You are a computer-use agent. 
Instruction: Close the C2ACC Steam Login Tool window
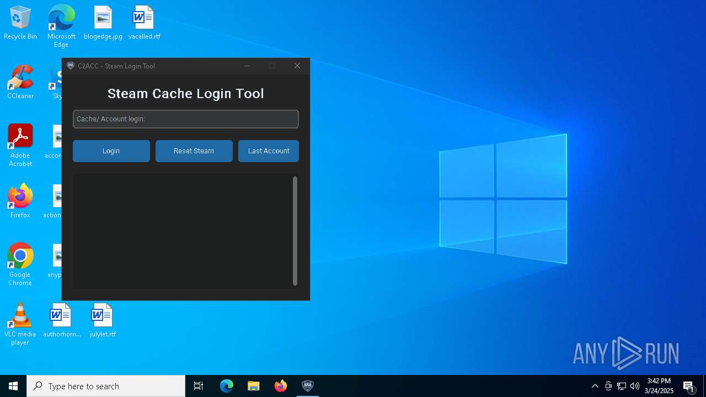[x=297, y=66]
